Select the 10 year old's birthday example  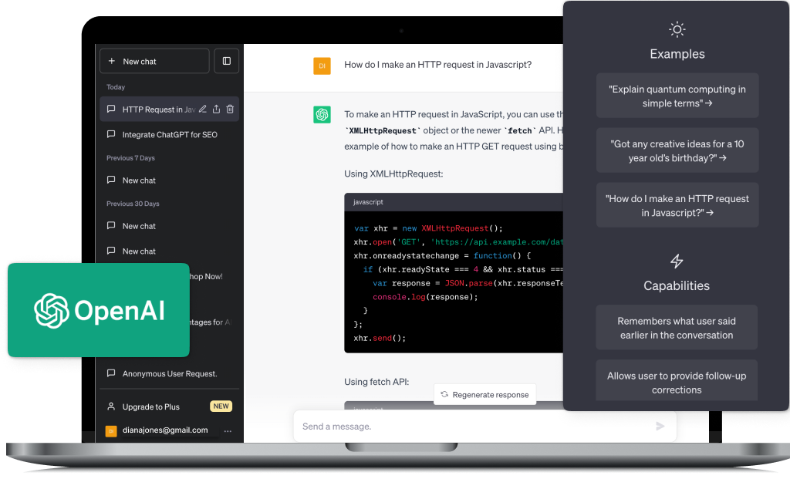(x=677, y=150)
